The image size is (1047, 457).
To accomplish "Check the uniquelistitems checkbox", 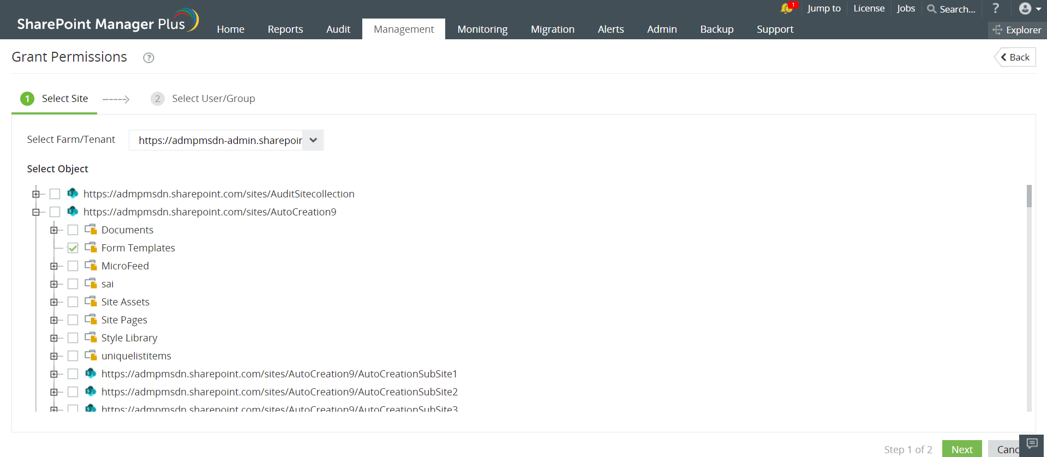I will 73,356.
